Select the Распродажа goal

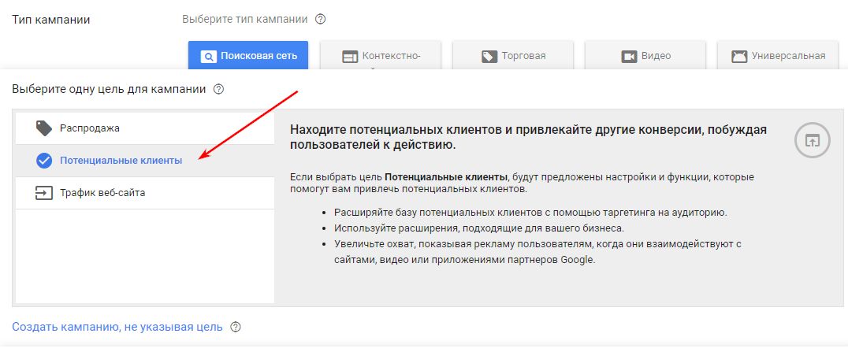pos(145,128)
